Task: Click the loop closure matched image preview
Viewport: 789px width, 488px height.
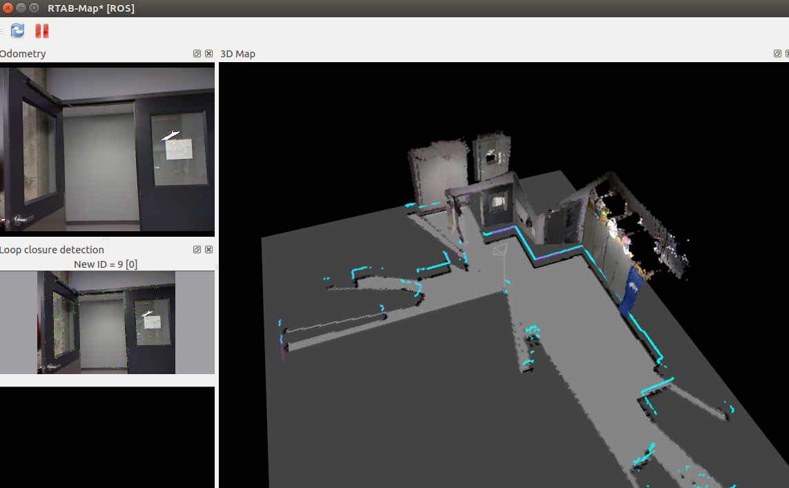Action: coord(107,322)
